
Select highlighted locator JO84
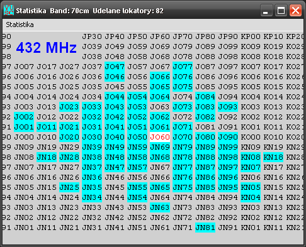205,97
